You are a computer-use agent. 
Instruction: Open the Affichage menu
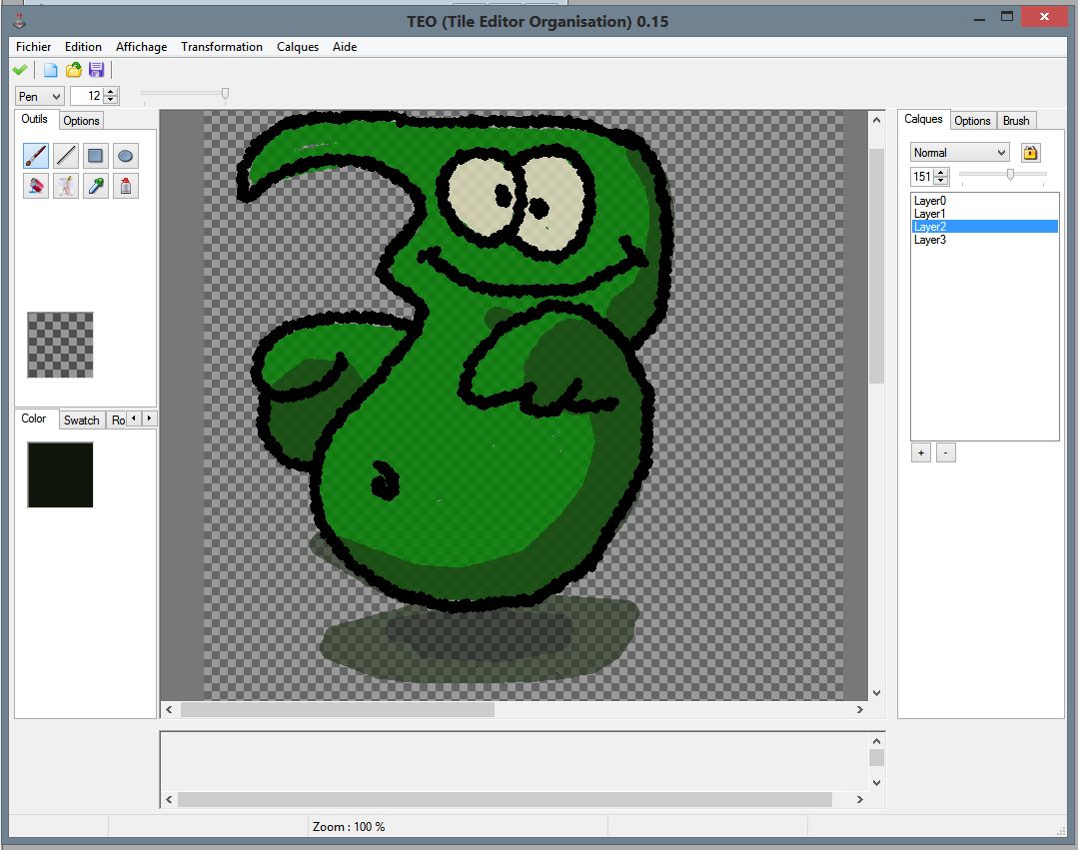coord(141,47)
